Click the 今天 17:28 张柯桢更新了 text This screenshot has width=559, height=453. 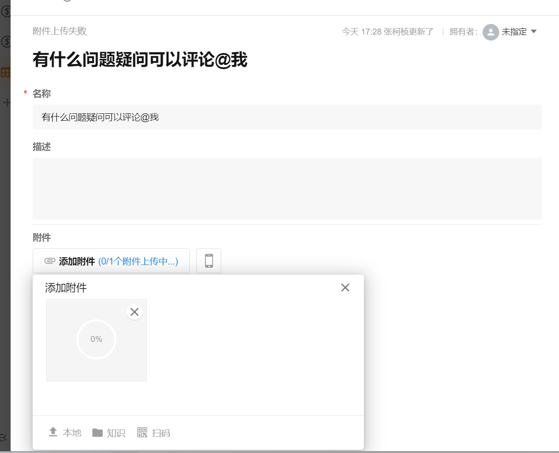[388, 32]
